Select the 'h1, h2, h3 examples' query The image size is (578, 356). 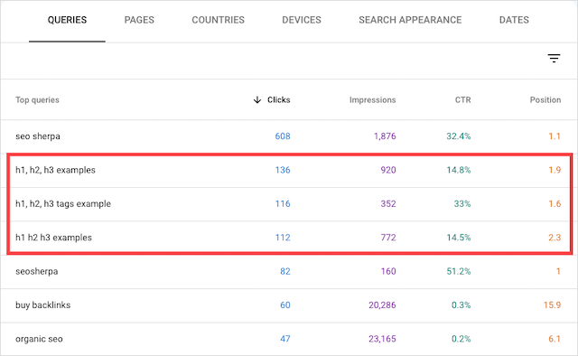55,170
